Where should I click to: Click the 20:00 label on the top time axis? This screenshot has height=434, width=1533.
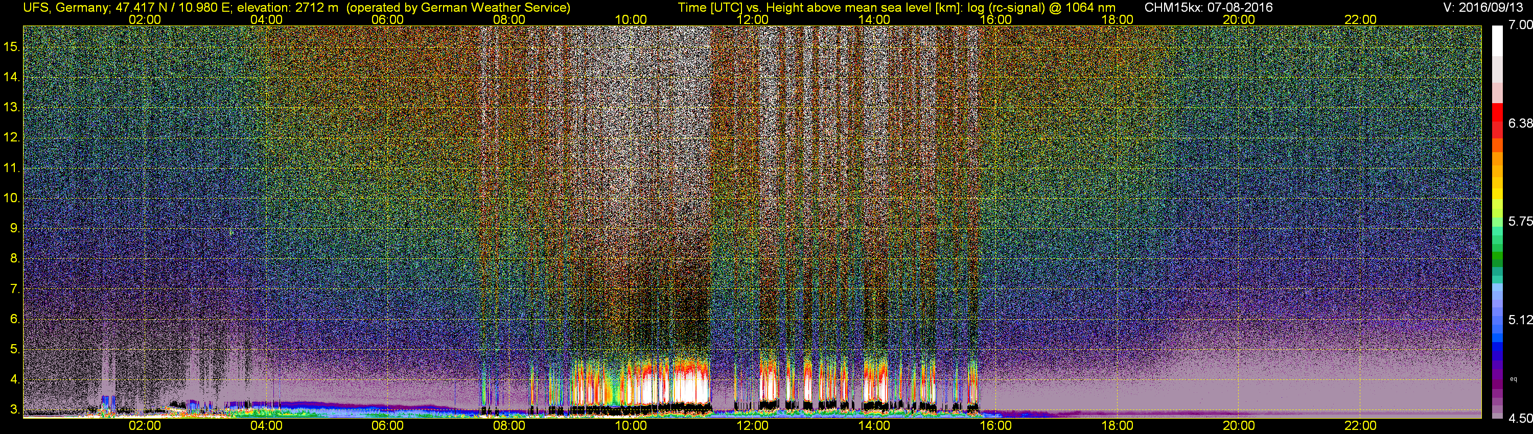pyautogui.click(x=1239, y=19)
